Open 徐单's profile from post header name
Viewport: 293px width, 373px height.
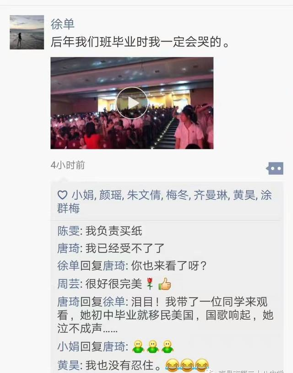point(63,24)
